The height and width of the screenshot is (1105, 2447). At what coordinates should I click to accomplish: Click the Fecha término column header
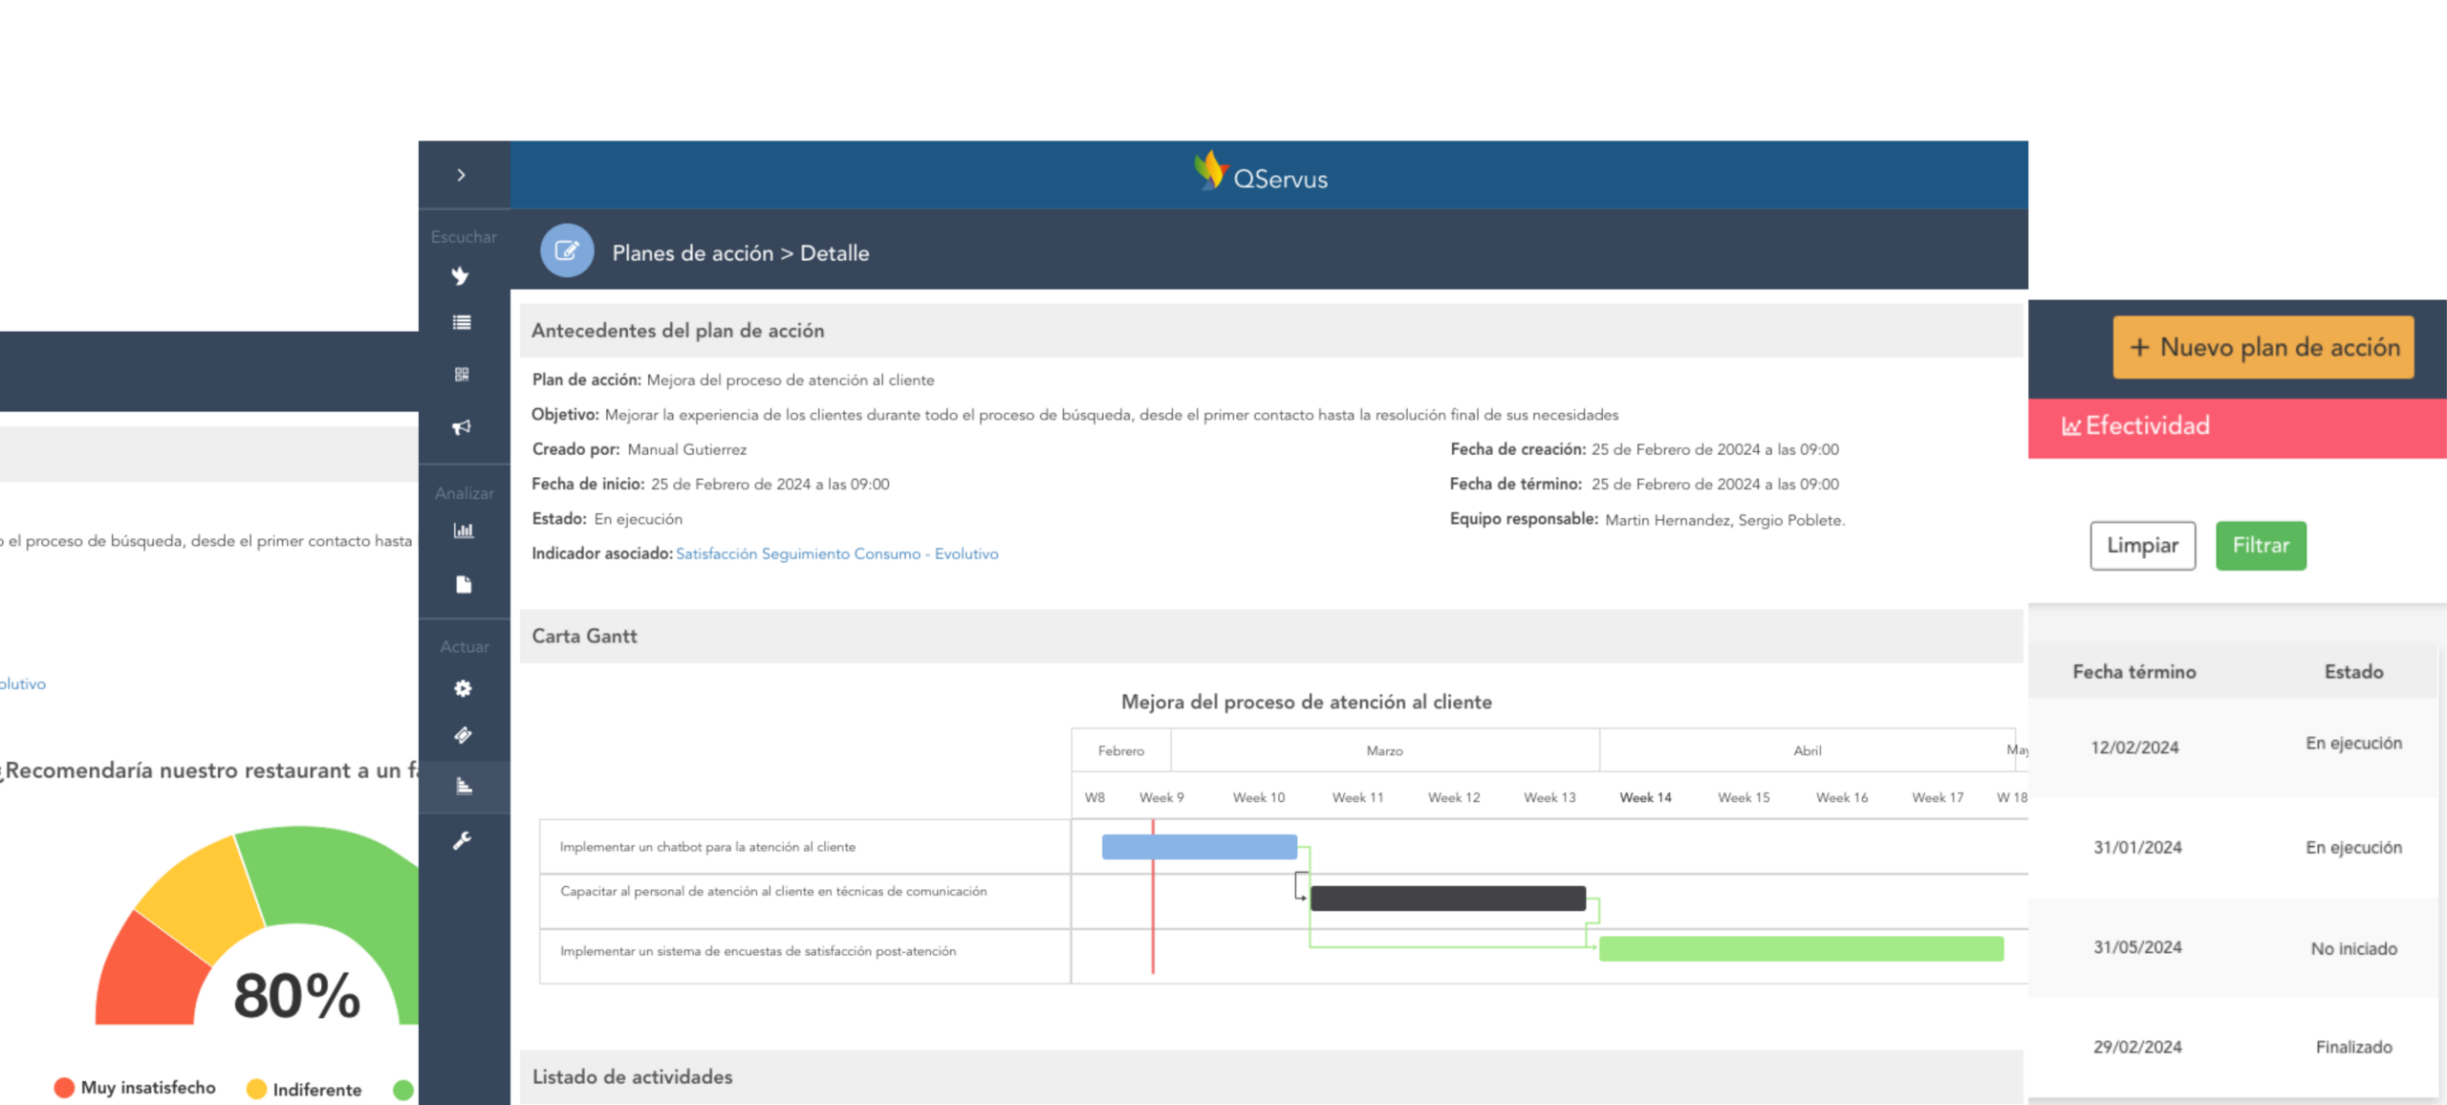point(2133,672)
